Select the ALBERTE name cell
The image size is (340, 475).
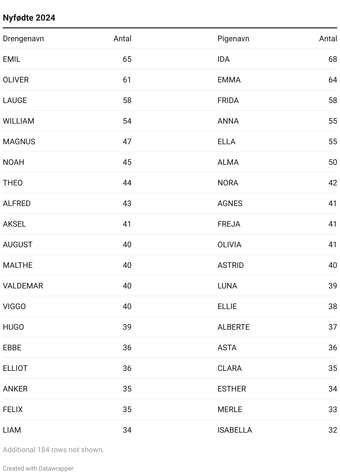(234, 327)
